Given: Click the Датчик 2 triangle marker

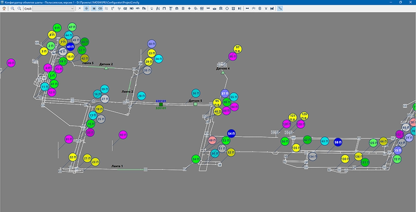Looking at the screenshot, I should [106, 68].
